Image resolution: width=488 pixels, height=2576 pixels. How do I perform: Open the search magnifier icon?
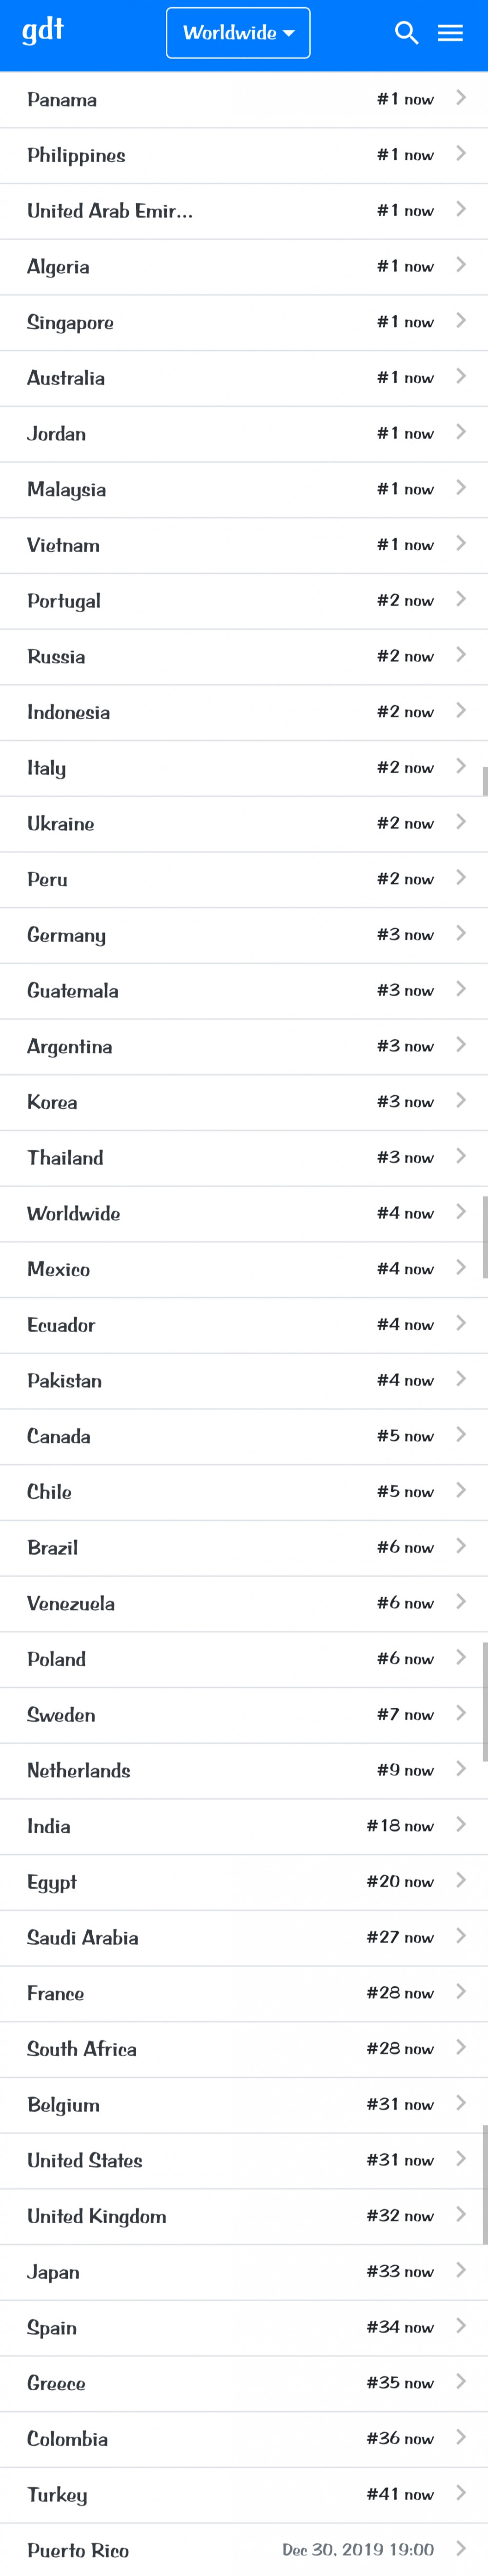406,33
